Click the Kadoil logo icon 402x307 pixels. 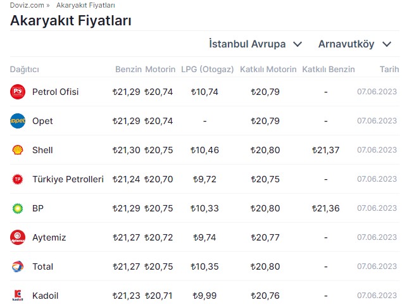pyautogui.click(x=18, y=296)
